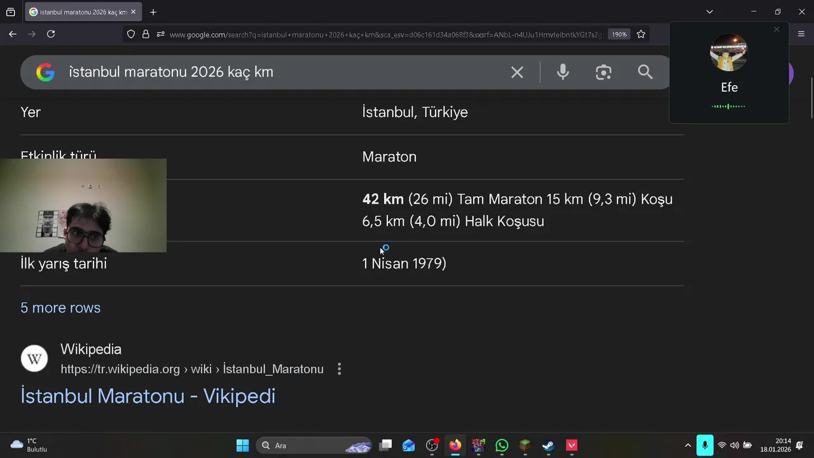The height and width of the screenshot is (458, 814).
Task: Open Google Lens image search icon
Action: (x=604, y=72)
